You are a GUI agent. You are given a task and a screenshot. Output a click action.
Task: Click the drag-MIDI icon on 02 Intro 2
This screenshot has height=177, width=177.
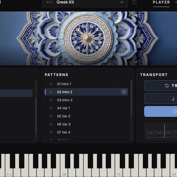(x=124, y=92)
